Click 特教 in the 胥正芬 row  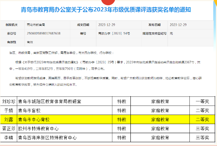coord(121,129)
